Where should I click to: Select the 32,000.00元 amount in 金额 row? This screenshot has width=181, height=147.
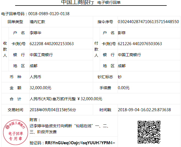40,88
